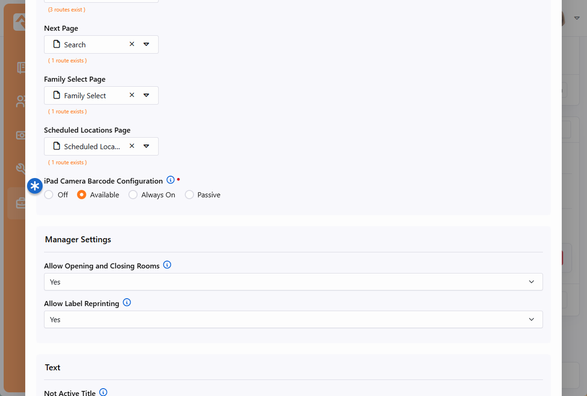
Task: Expand the Next Page dropdown arrow
Action: 146,45
